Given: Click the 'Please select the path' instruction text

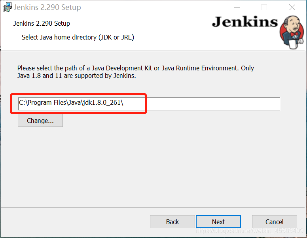Looking at the screenshot, I should [x=135, y=72].
